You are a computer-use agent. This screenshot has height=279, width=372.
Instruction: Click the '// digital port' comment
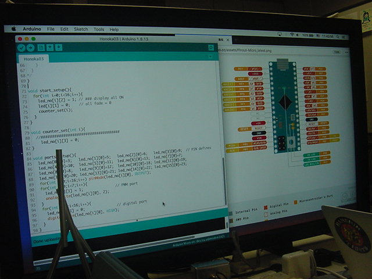tap(132, 203)
